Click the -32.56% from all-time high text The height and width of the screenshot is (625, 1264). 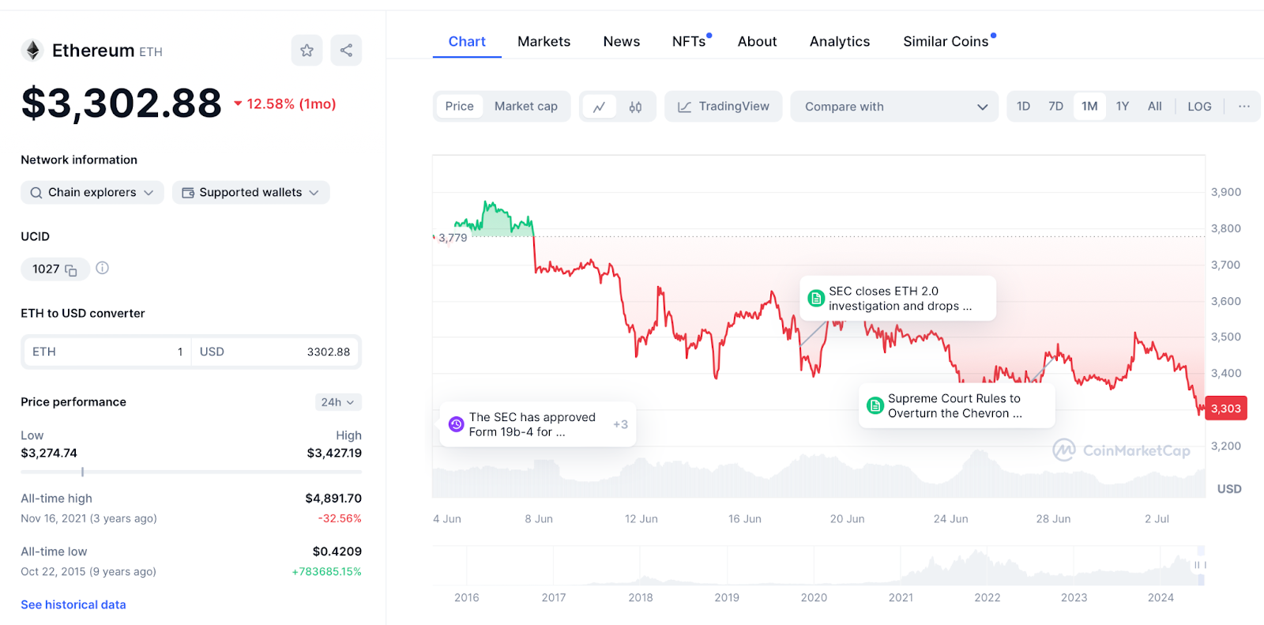pos(340,519)
